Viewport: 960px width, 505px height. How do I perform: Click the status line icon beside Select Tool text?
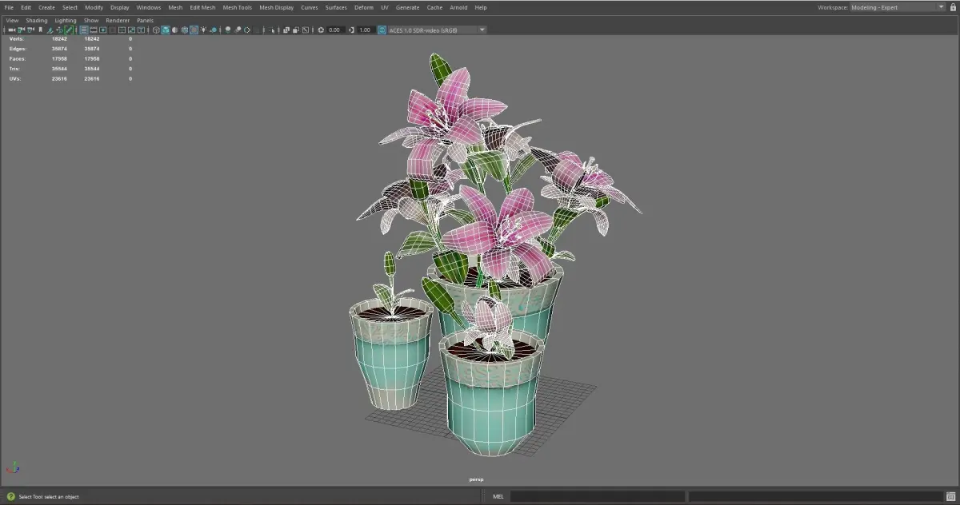pyautogui.click(x=10, y=496)
